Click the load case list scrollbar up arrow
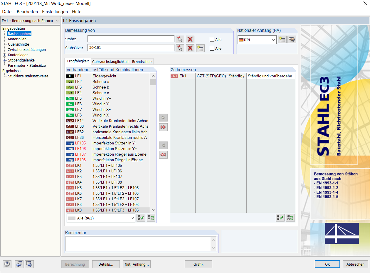 (153, 76)
